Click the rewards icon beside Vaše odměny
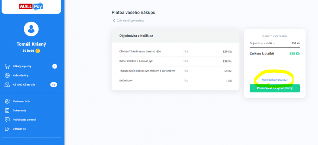The height and width of the screenshot is (145, 318). (7, 75)
